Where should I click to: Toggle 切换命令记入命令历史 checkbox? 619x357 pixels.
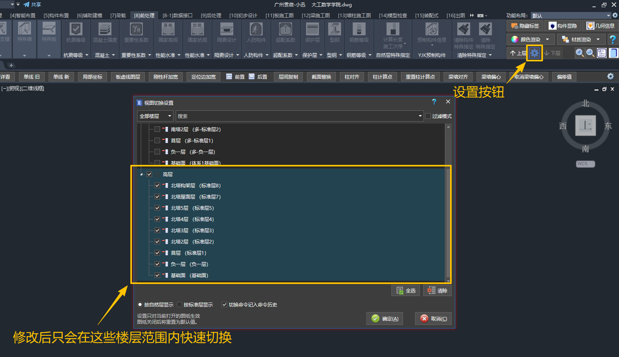(x=224, y=304)
